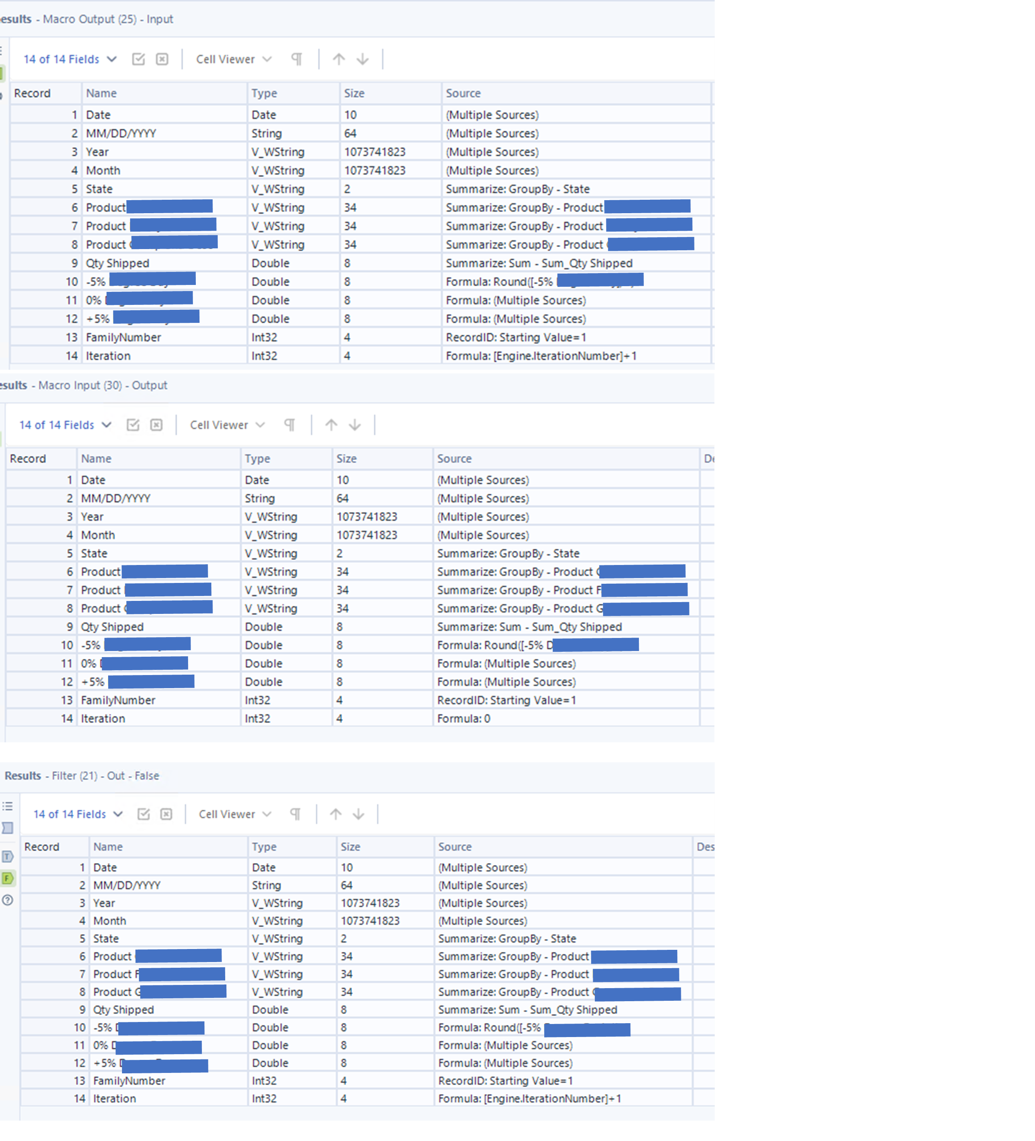Uncheck all fields icon in Macro Input panel

click(156, 425)
